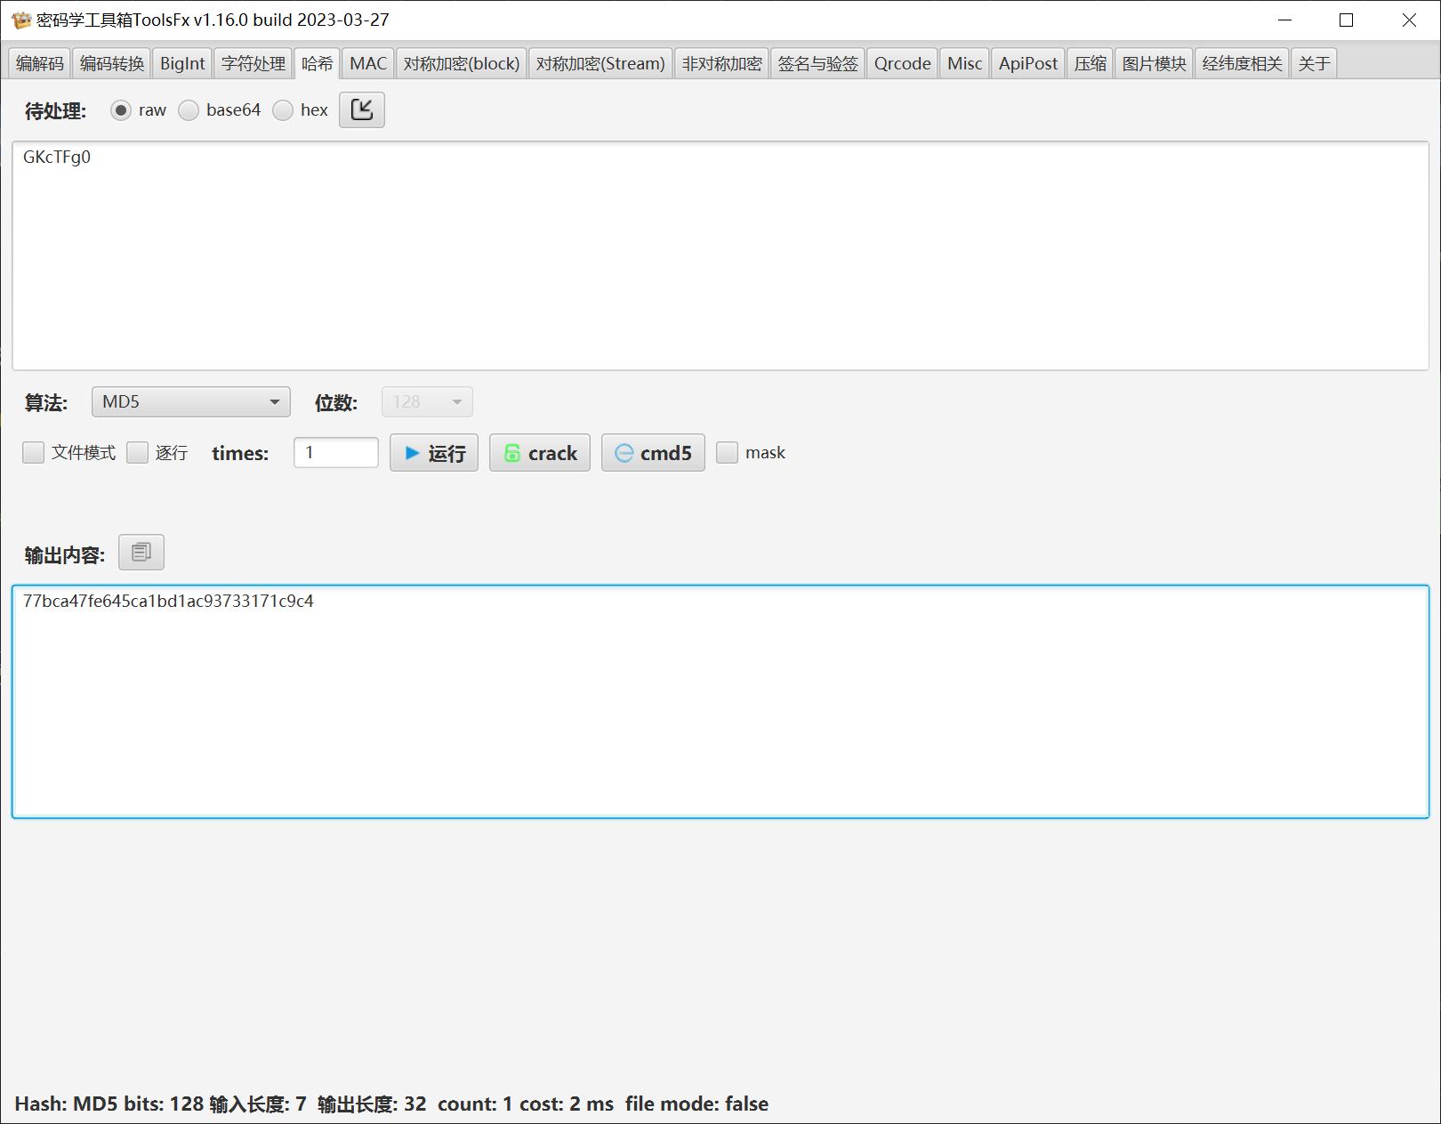Switch to the 编解码 tab
The image size is (1441, 1124).
[x=40, y=63]
